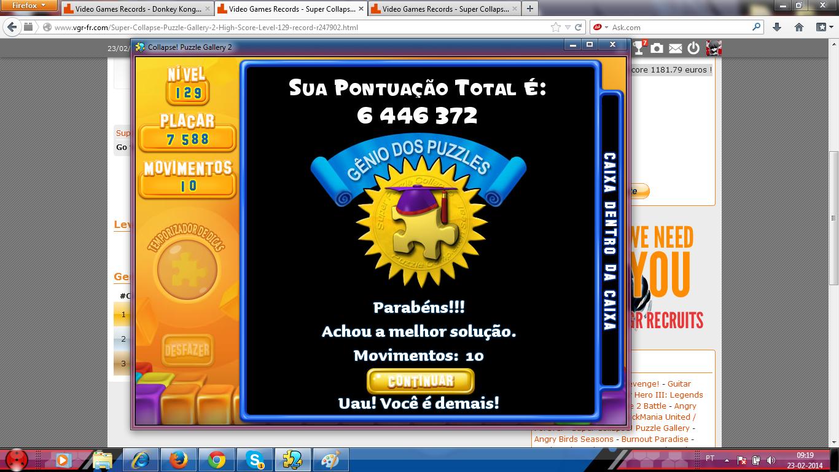Expand the Firefox menu button dropdown

[x=29, y=6]
